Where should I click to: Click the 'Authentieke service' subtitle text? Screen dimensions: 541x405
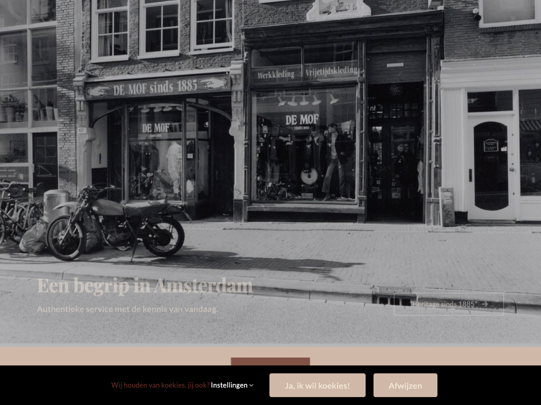click(x=127, y=309)
